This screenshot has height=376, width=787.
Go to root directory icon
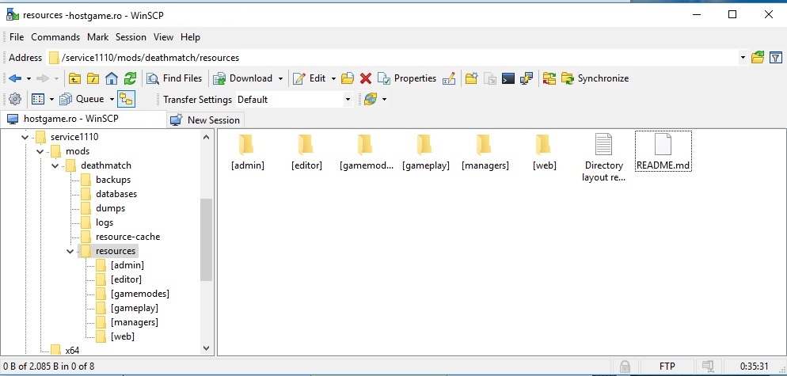coord(93,78)
